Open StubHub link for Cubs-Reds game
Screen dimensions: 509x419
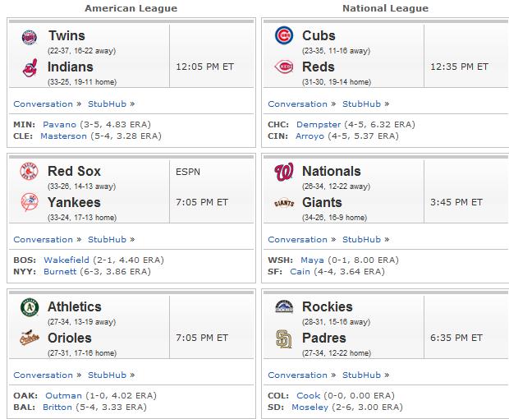tap(361, 104)
